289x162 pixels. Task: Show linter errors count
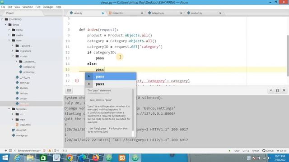[45, 151]
